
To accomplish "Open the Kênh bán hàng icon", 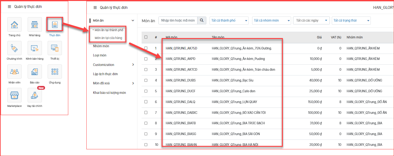I will point(35,48).
